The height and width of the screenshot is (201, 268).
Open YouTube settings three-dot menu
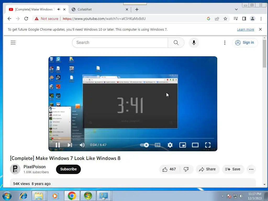[225, 43]
